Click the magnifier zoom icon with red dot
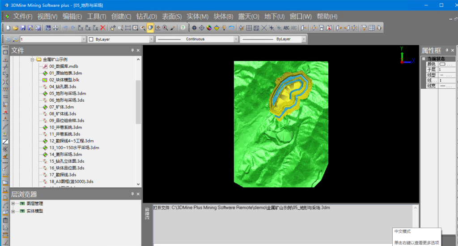This screenshot has height=246, width=458. click(165, 28)
